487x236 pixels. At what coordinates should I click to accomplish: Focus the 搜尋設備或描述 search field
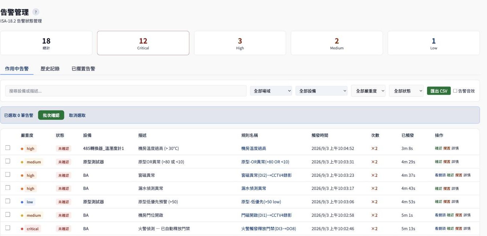click(x=126, y=91)
